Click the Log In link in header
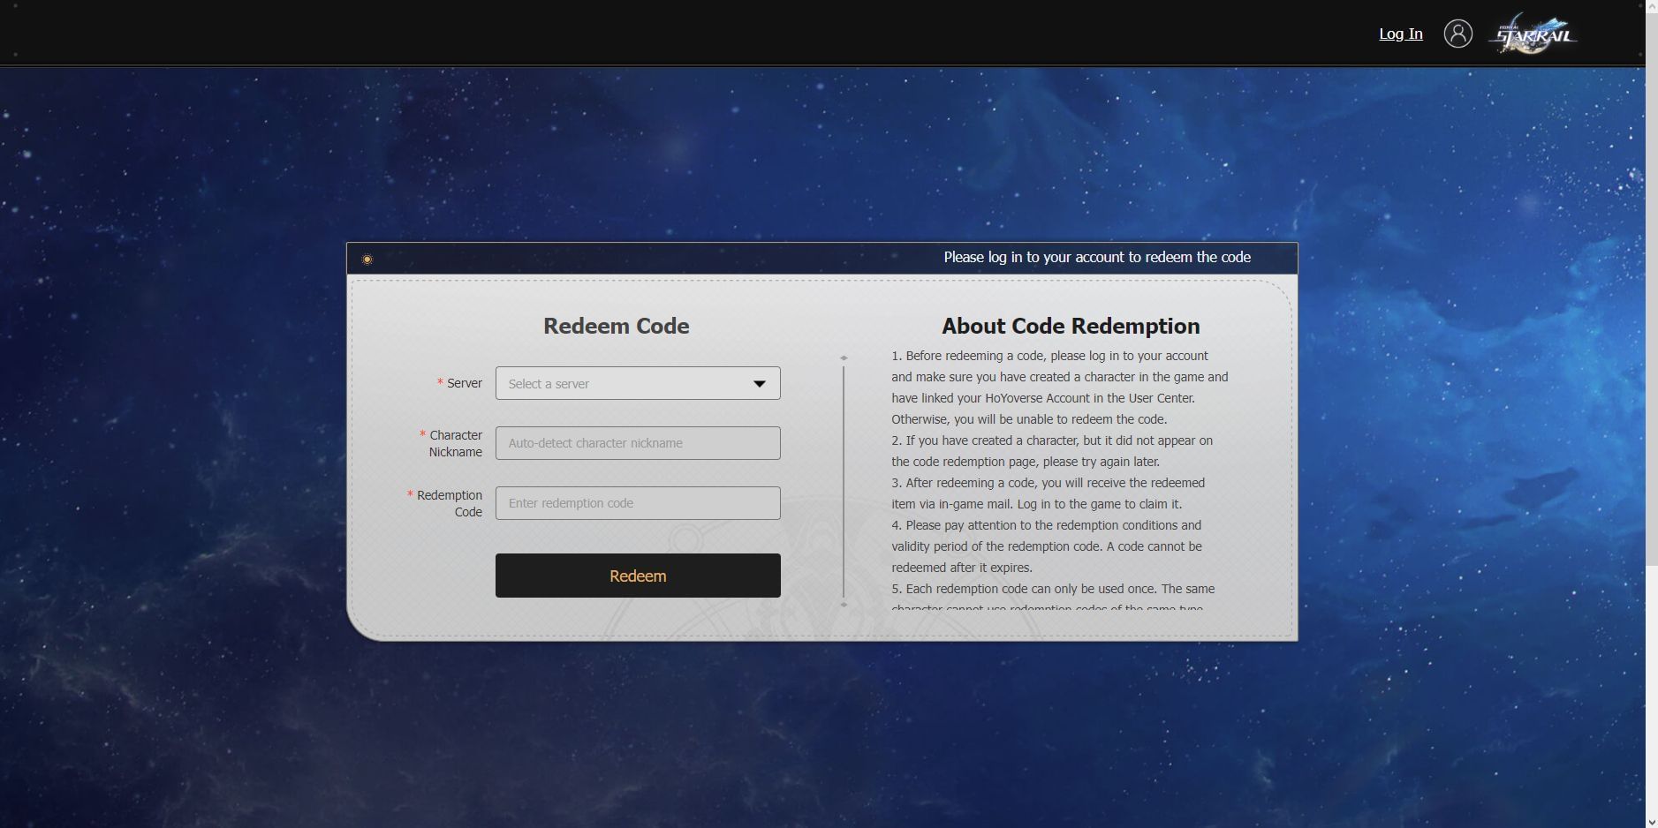The width and height of the screenshot is (1658, 828). pos(1400,34)
